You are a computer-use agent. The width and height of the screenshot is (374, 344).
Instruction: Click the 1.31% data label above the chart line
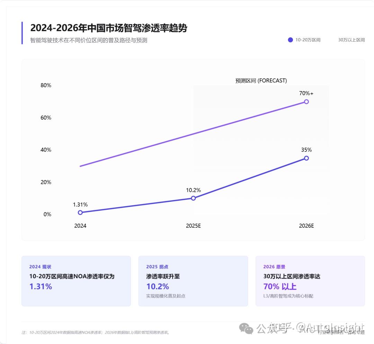(80, 205)
